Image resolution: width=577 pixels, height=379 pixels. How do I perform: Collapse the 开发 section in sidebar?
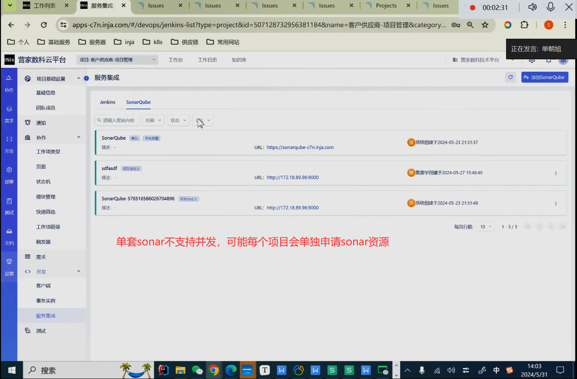click(79, 271)
